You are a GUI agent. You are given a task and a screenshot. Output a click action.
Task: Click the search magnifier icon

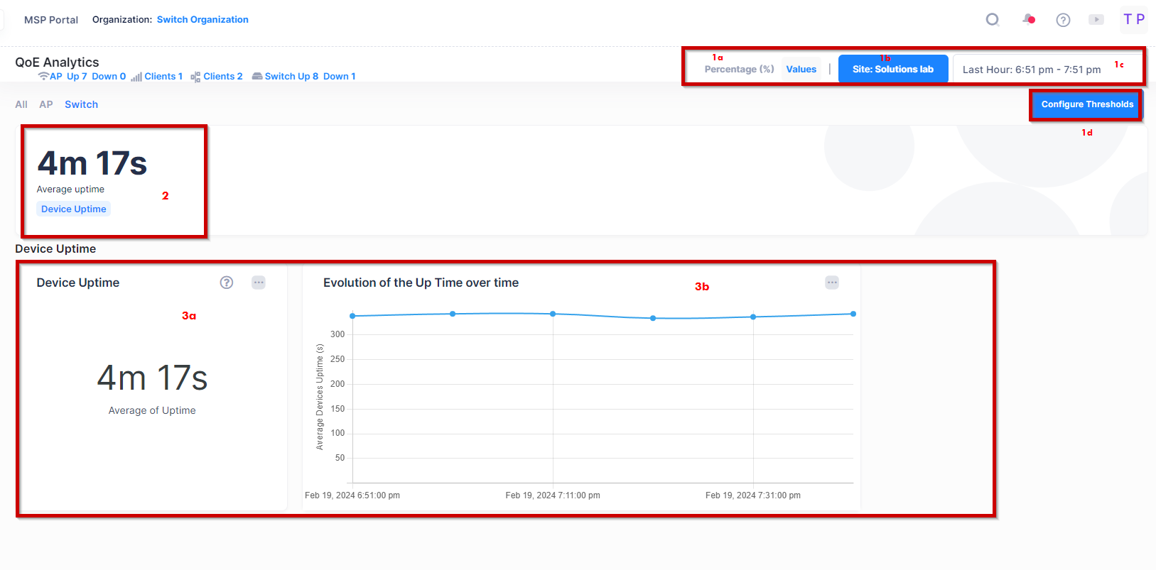993,20
